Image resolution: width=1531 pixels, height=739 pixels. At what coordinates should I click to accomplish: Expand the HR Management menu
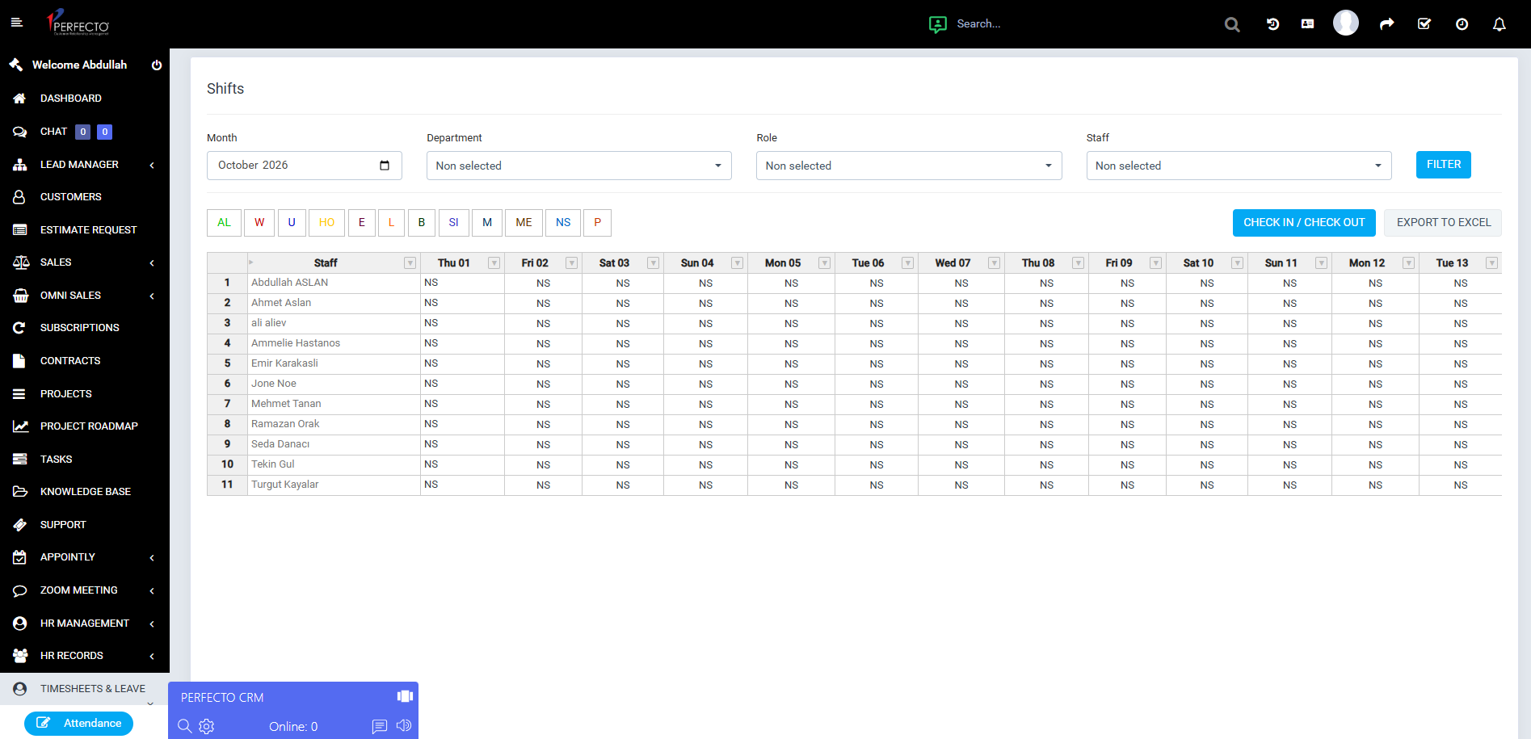85,624
